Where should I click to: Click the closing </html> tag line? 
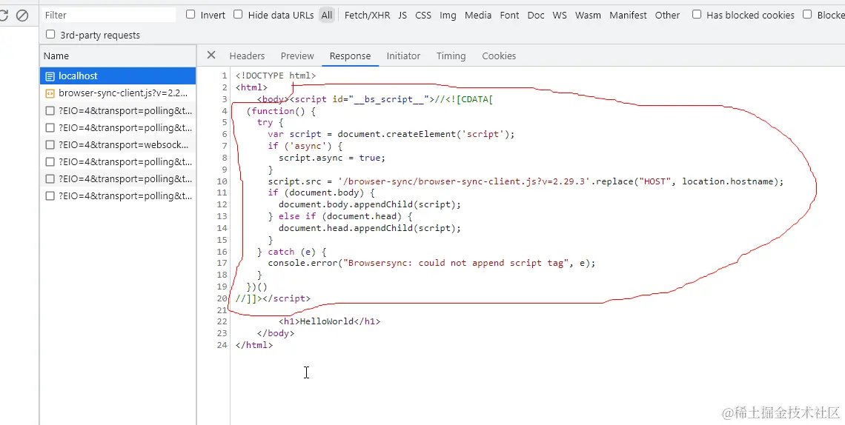coord(253,345)
